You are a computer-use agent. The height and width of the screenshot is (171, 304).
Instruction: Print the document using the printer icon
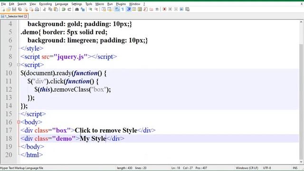(x=37, y=9)
